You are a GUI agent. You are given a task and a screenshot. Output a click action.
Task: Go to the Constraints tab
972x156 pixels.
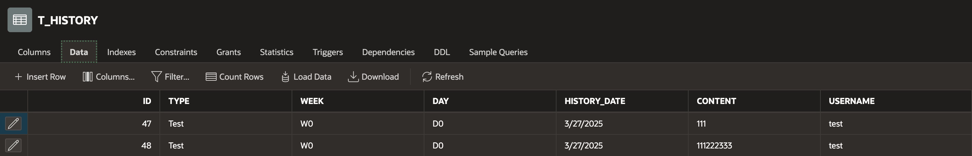click(x=176, y=52)
